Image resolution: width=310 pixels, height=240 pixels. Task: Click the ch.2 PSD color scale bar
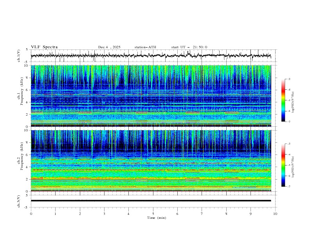(283, 165)
